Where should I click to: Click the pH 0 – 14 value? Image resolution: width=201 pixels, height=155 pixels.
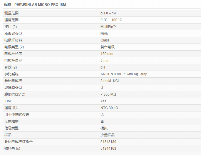point(108,13)
